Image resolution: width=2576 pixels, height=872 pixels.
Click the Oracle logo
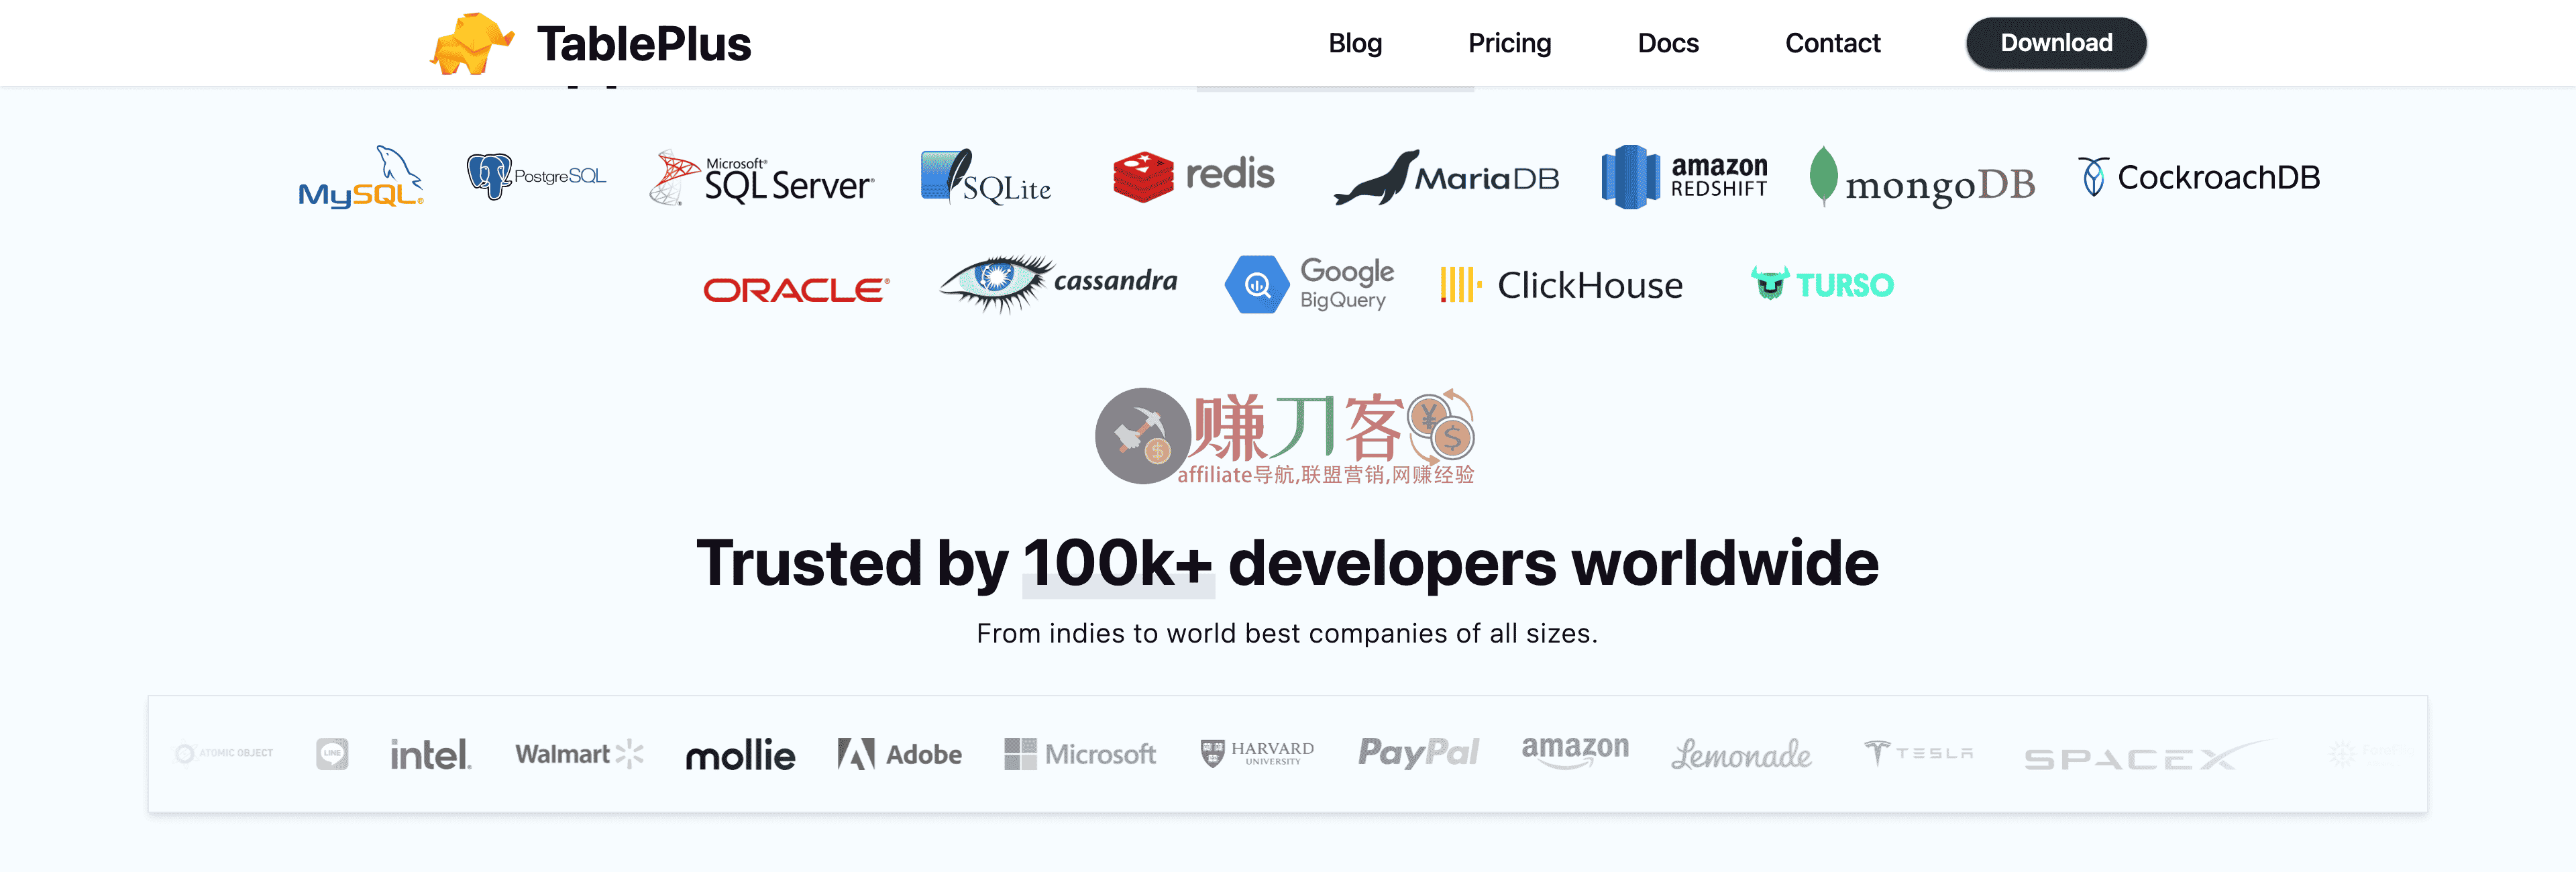click(x=793, y=288)
